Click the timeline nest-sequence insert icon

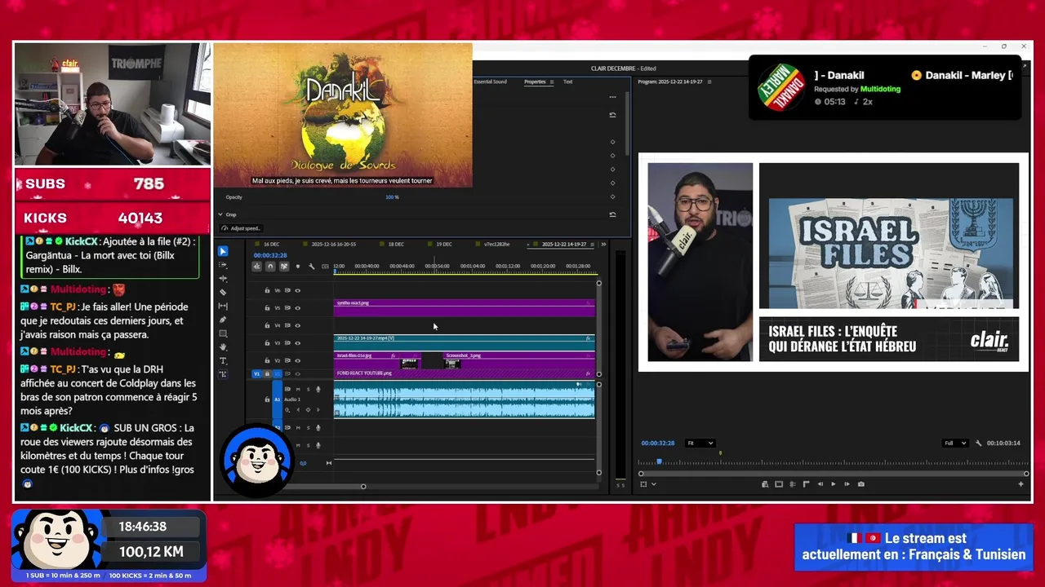tap(256, 267)
